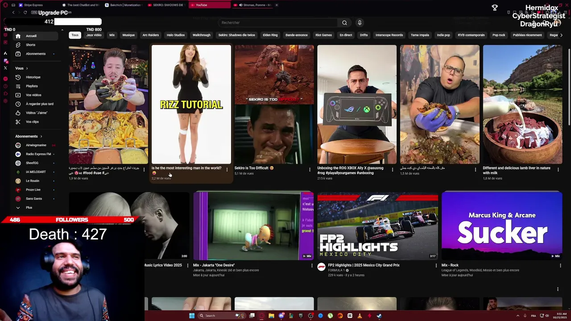Image resolution: width=571 pixels, height=321 pixels.
Task: Play the Marcus King & Arcane Sucker thumbnail
Action: tap(502, 226)
